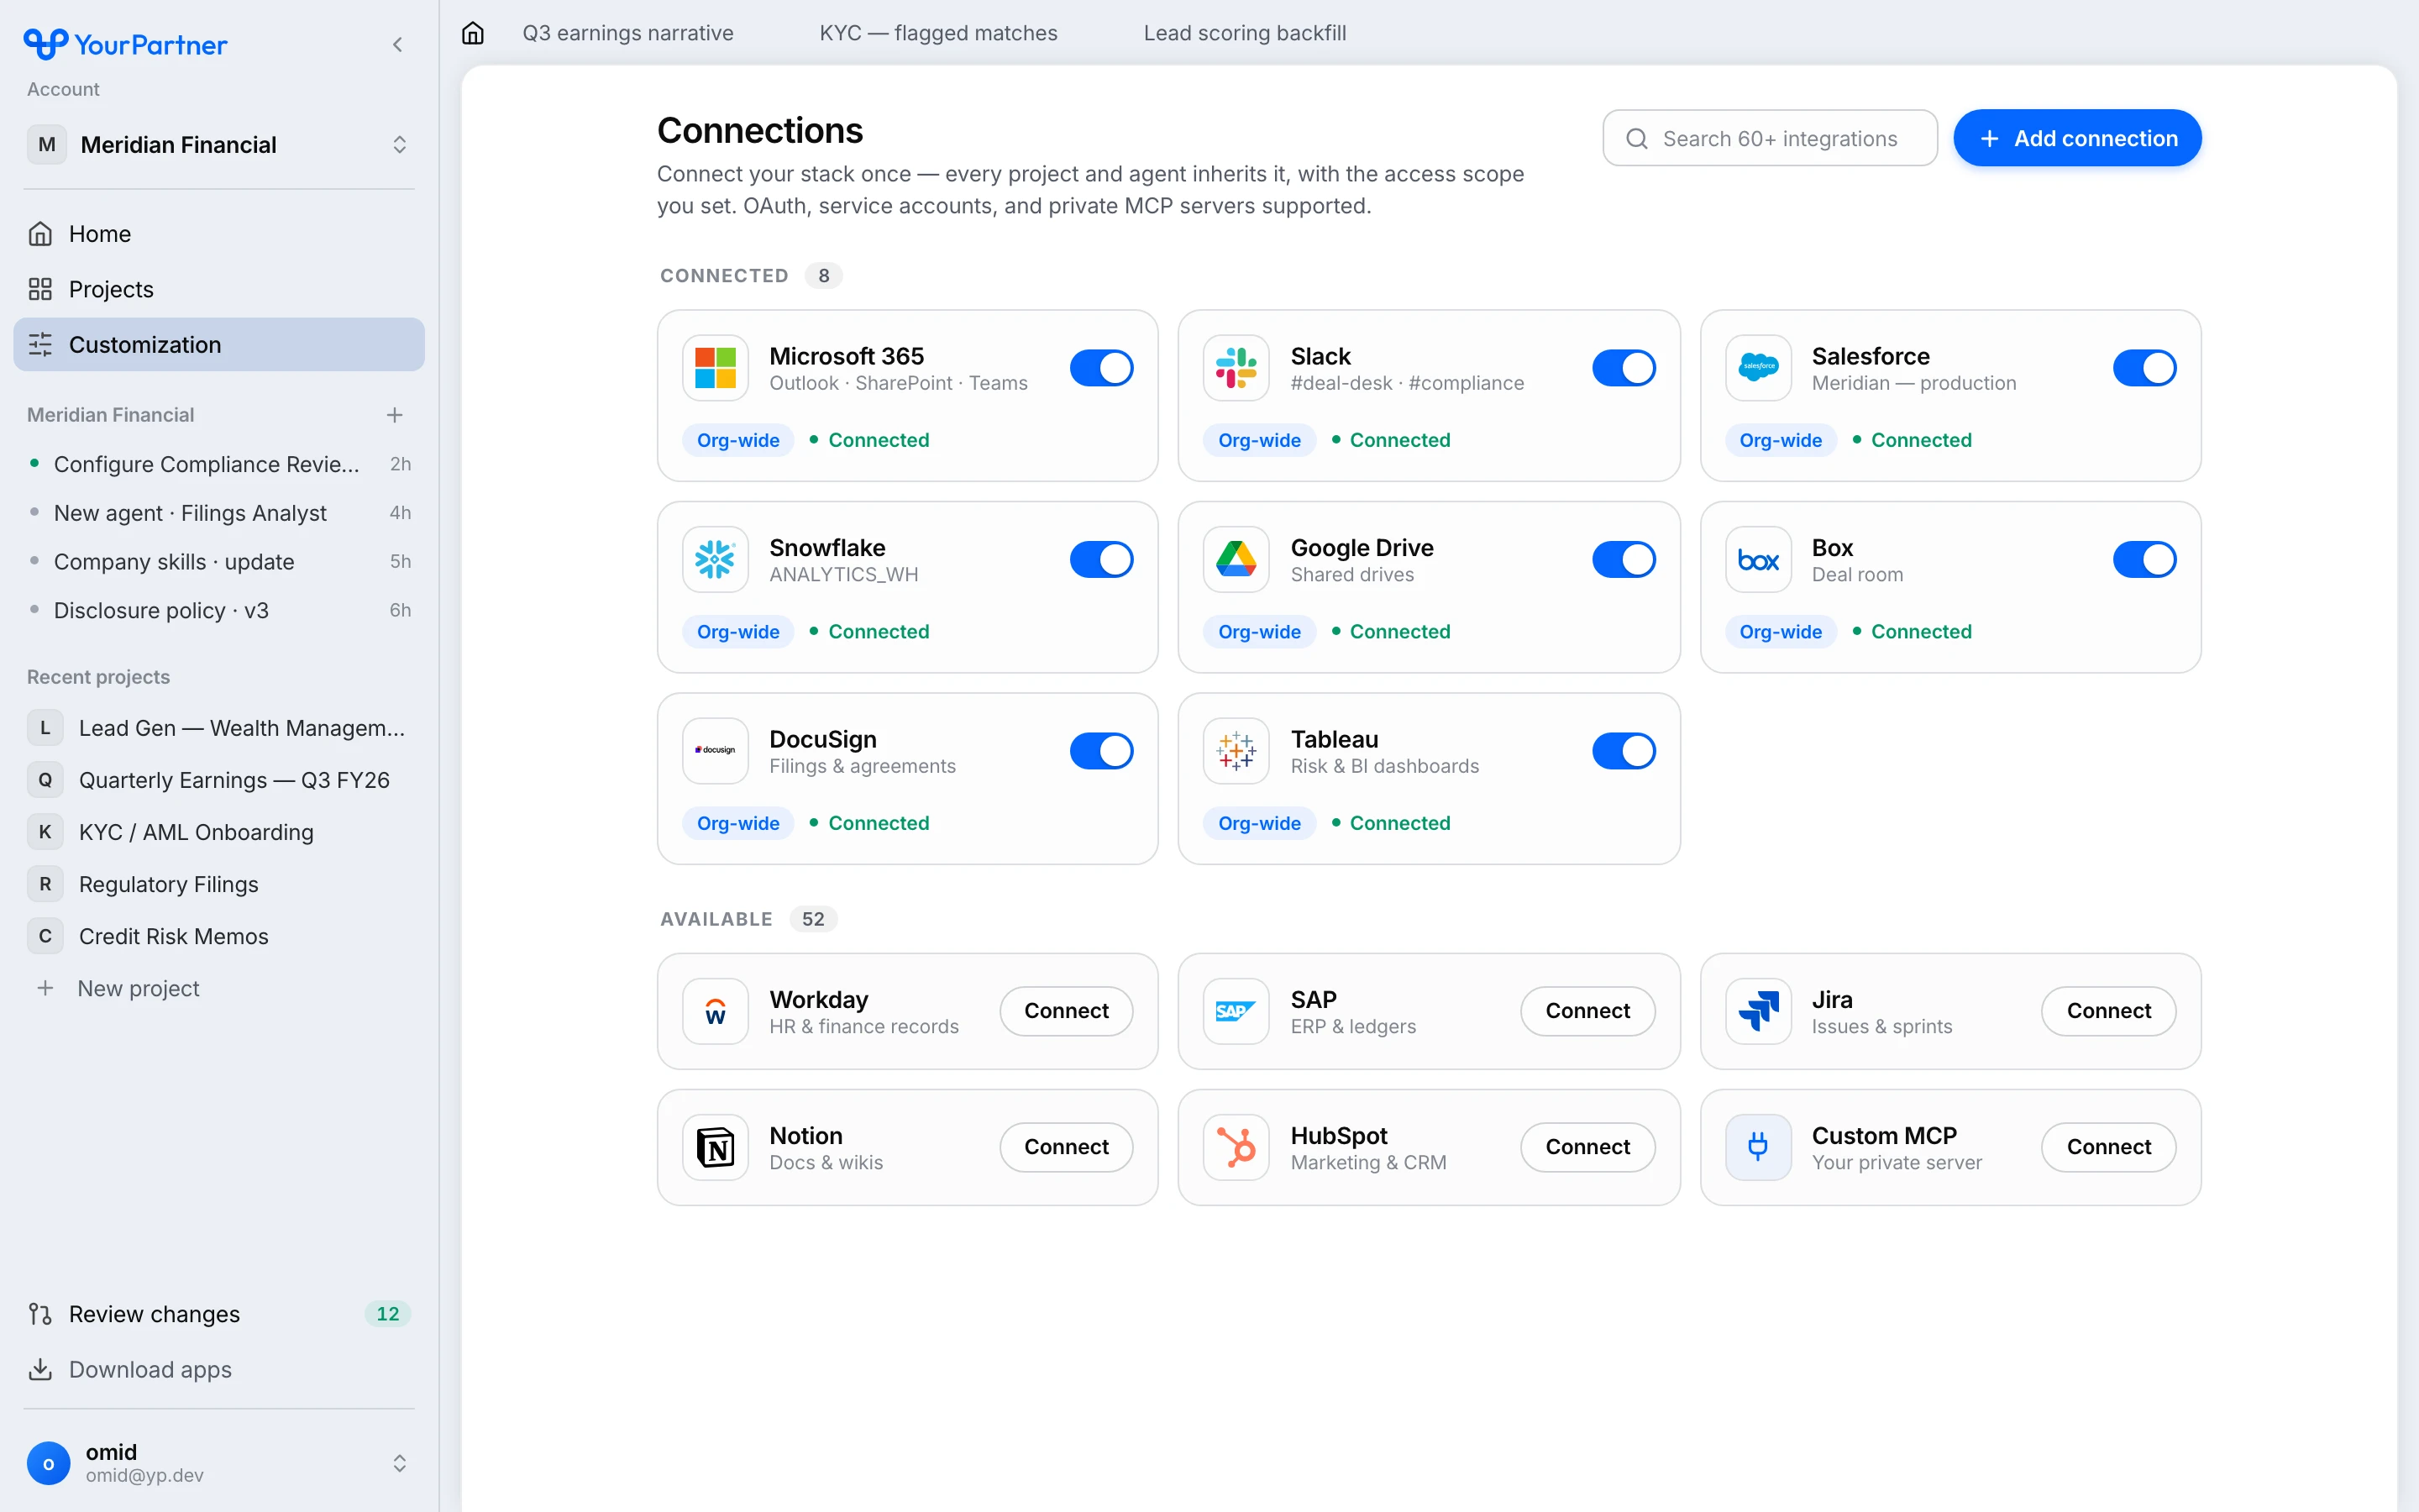The image size is (2419, 1512).
Task: Click the Review changes branch icon
Action: pos(40,1314)
